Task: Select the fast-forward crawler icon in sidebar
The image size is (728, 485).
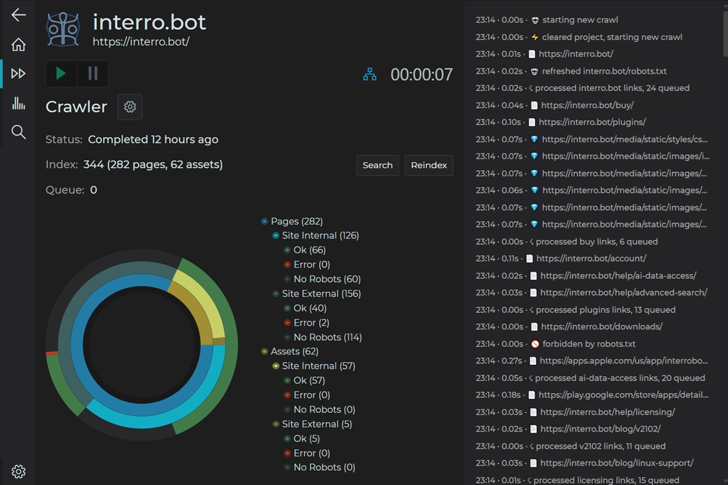Action: click(x=18, y=74)
